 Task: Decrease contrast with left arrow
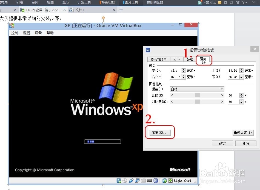[172, 101]
